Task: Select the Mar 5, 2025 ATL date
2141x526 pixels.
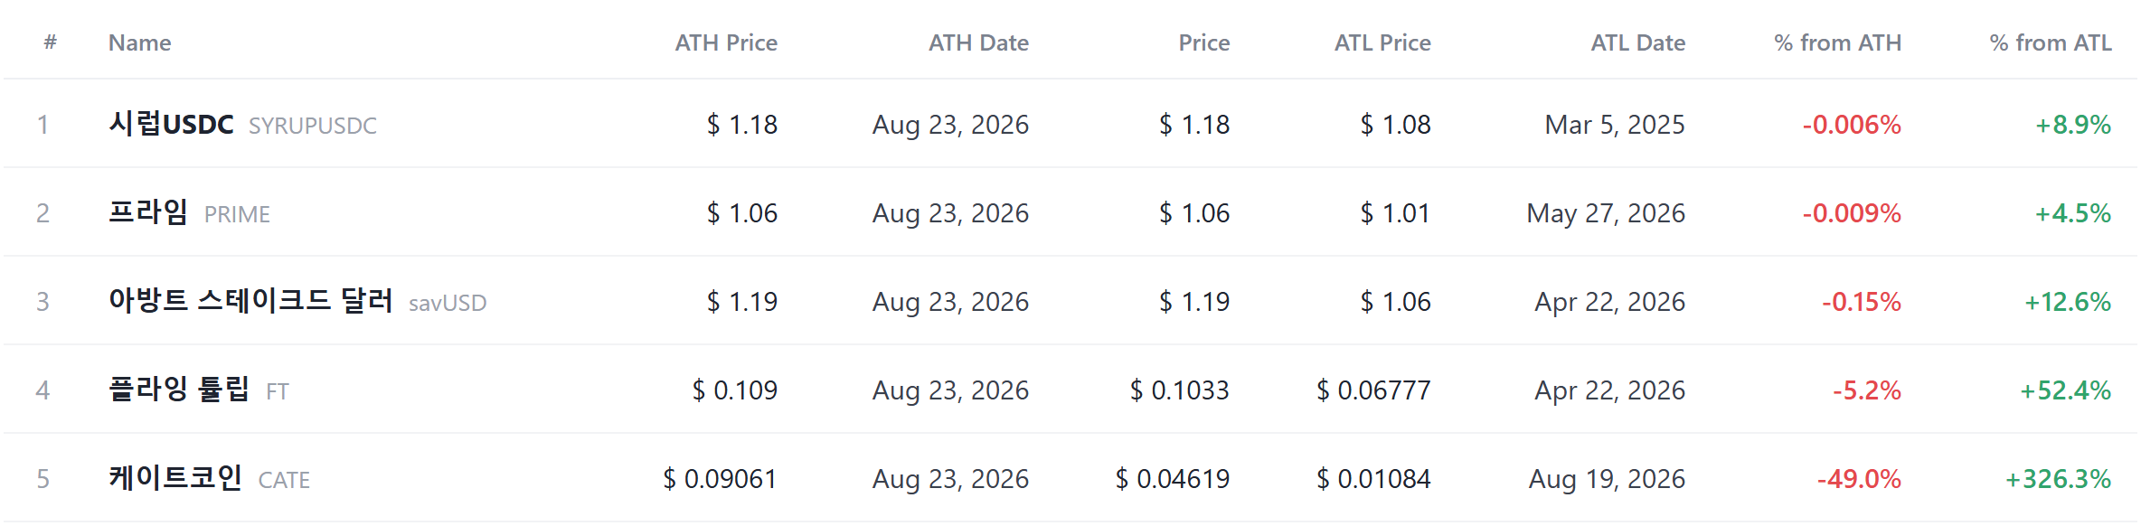Action: tap(1615, 124)
